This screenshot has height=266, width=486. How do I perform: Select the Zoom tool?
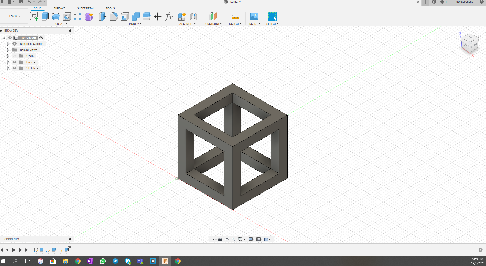[x=233, y=239]
